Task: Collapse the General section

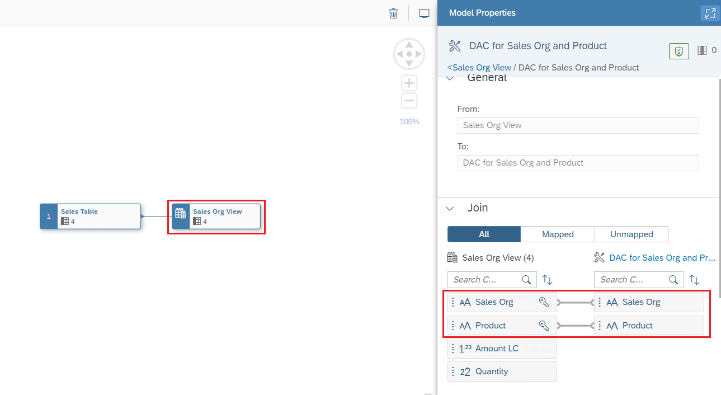Action: pos(450,79)
